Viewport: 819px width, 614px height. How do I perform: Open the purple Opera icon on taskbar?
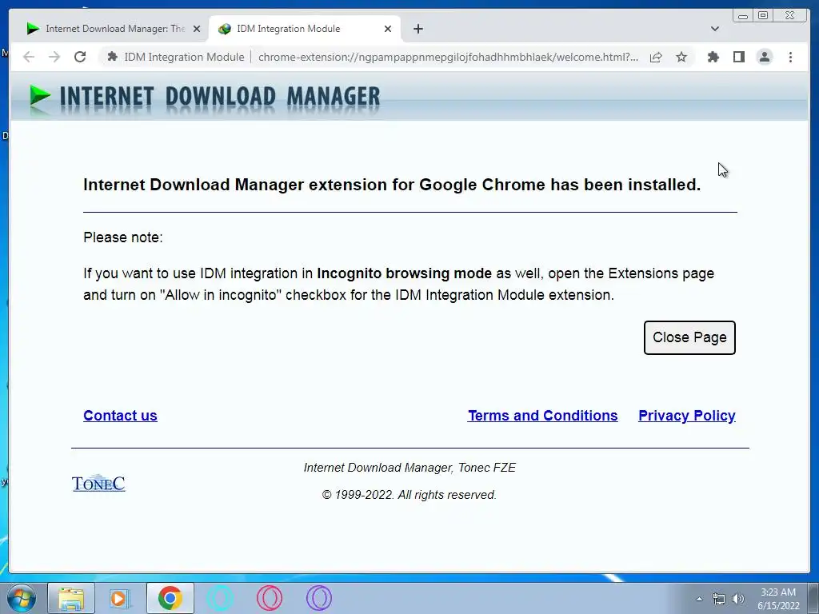point(318,598)
